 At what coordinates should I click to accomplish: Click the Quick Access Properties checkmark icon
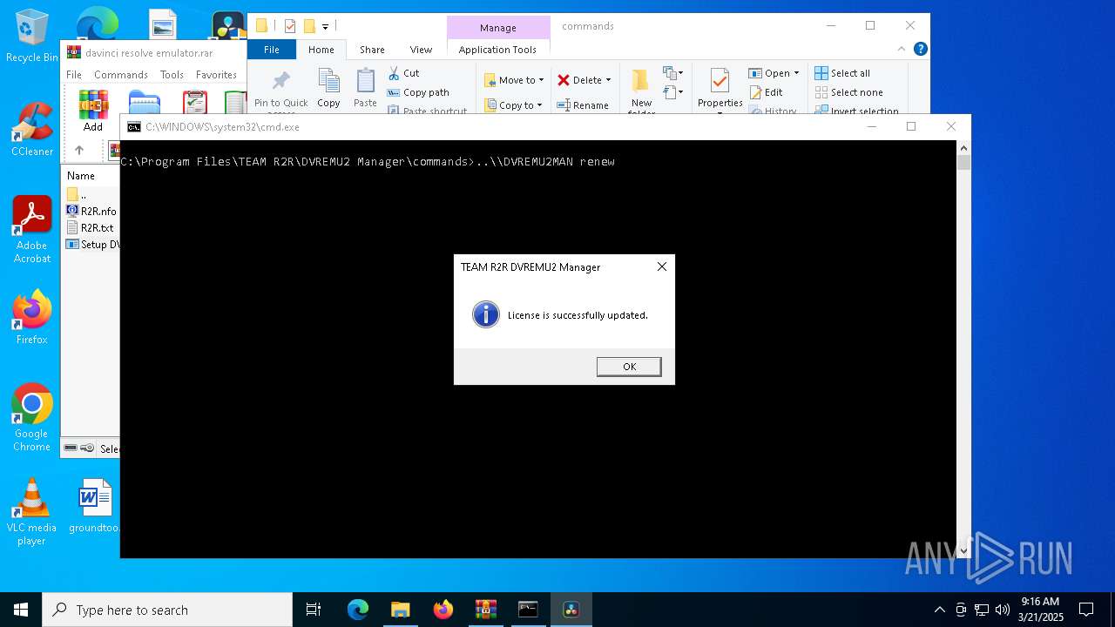290,26
